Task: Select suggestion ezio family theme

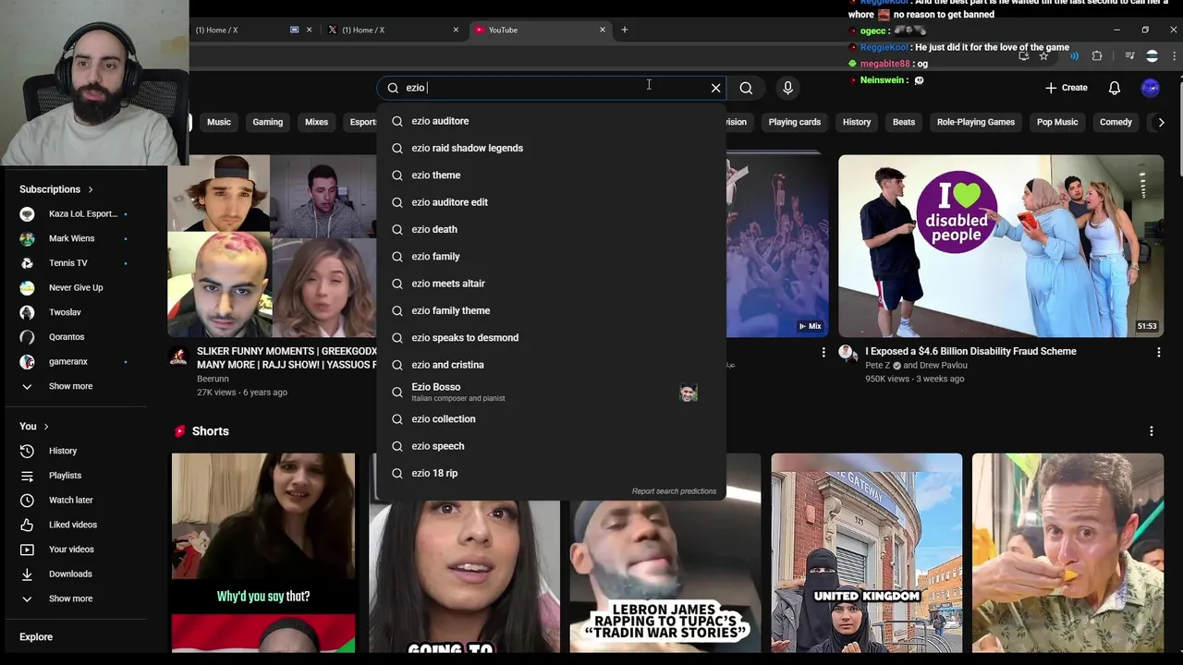Action: pos(551,310)
